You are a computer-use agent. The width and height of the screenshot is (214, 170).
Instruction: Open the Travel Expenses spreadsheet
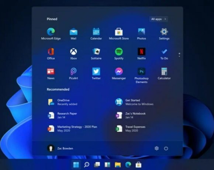pos(130,129)
